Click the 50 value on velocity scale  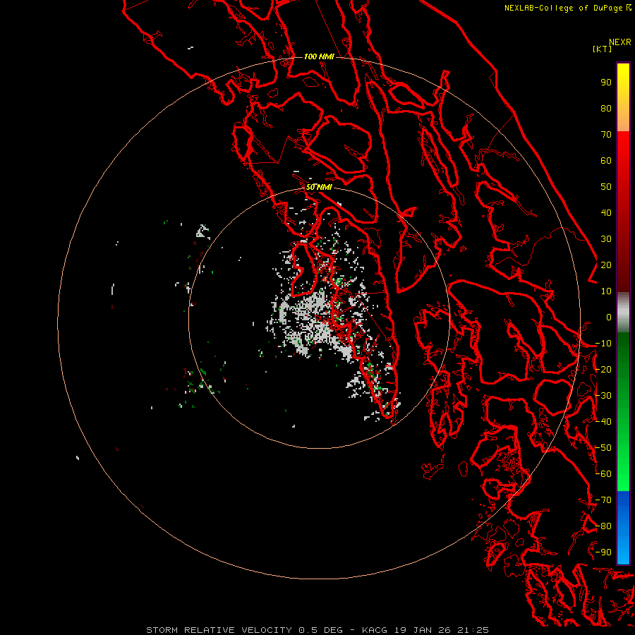click(606, 187)
